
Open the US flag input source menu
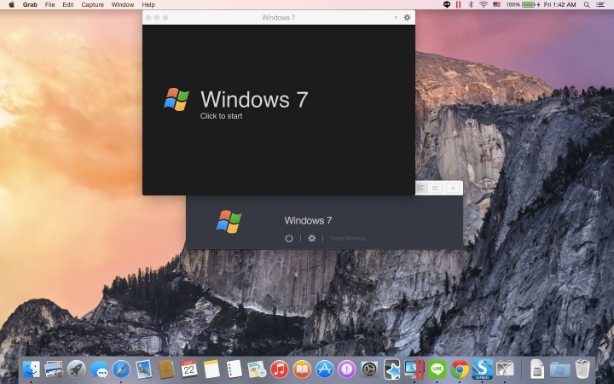497,5
